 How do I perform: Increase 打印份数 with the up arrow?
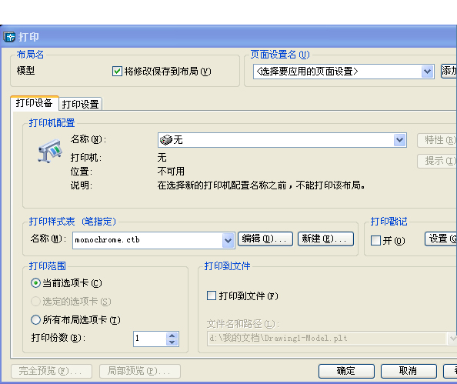click(172, 336)
